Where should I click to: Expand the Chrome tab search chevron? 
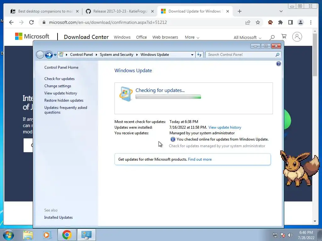pos(281,11)
